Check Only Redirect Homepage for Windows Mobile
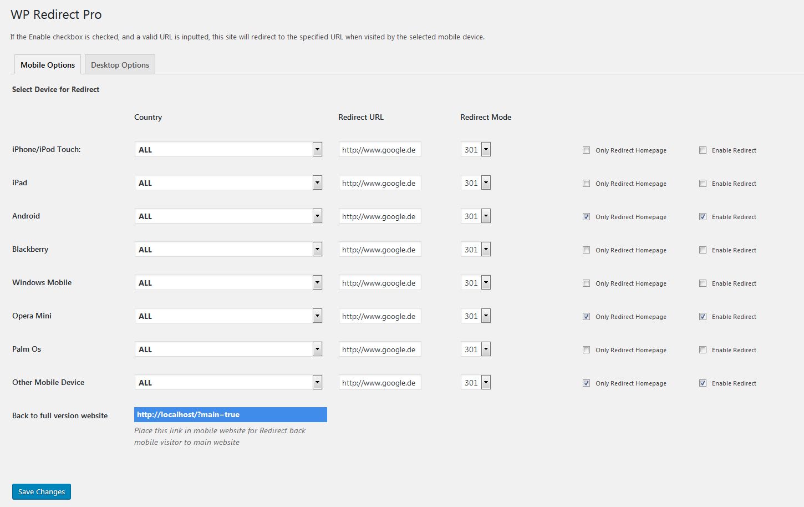This screenshot has height=507, width=804. (x=586, y=283)
